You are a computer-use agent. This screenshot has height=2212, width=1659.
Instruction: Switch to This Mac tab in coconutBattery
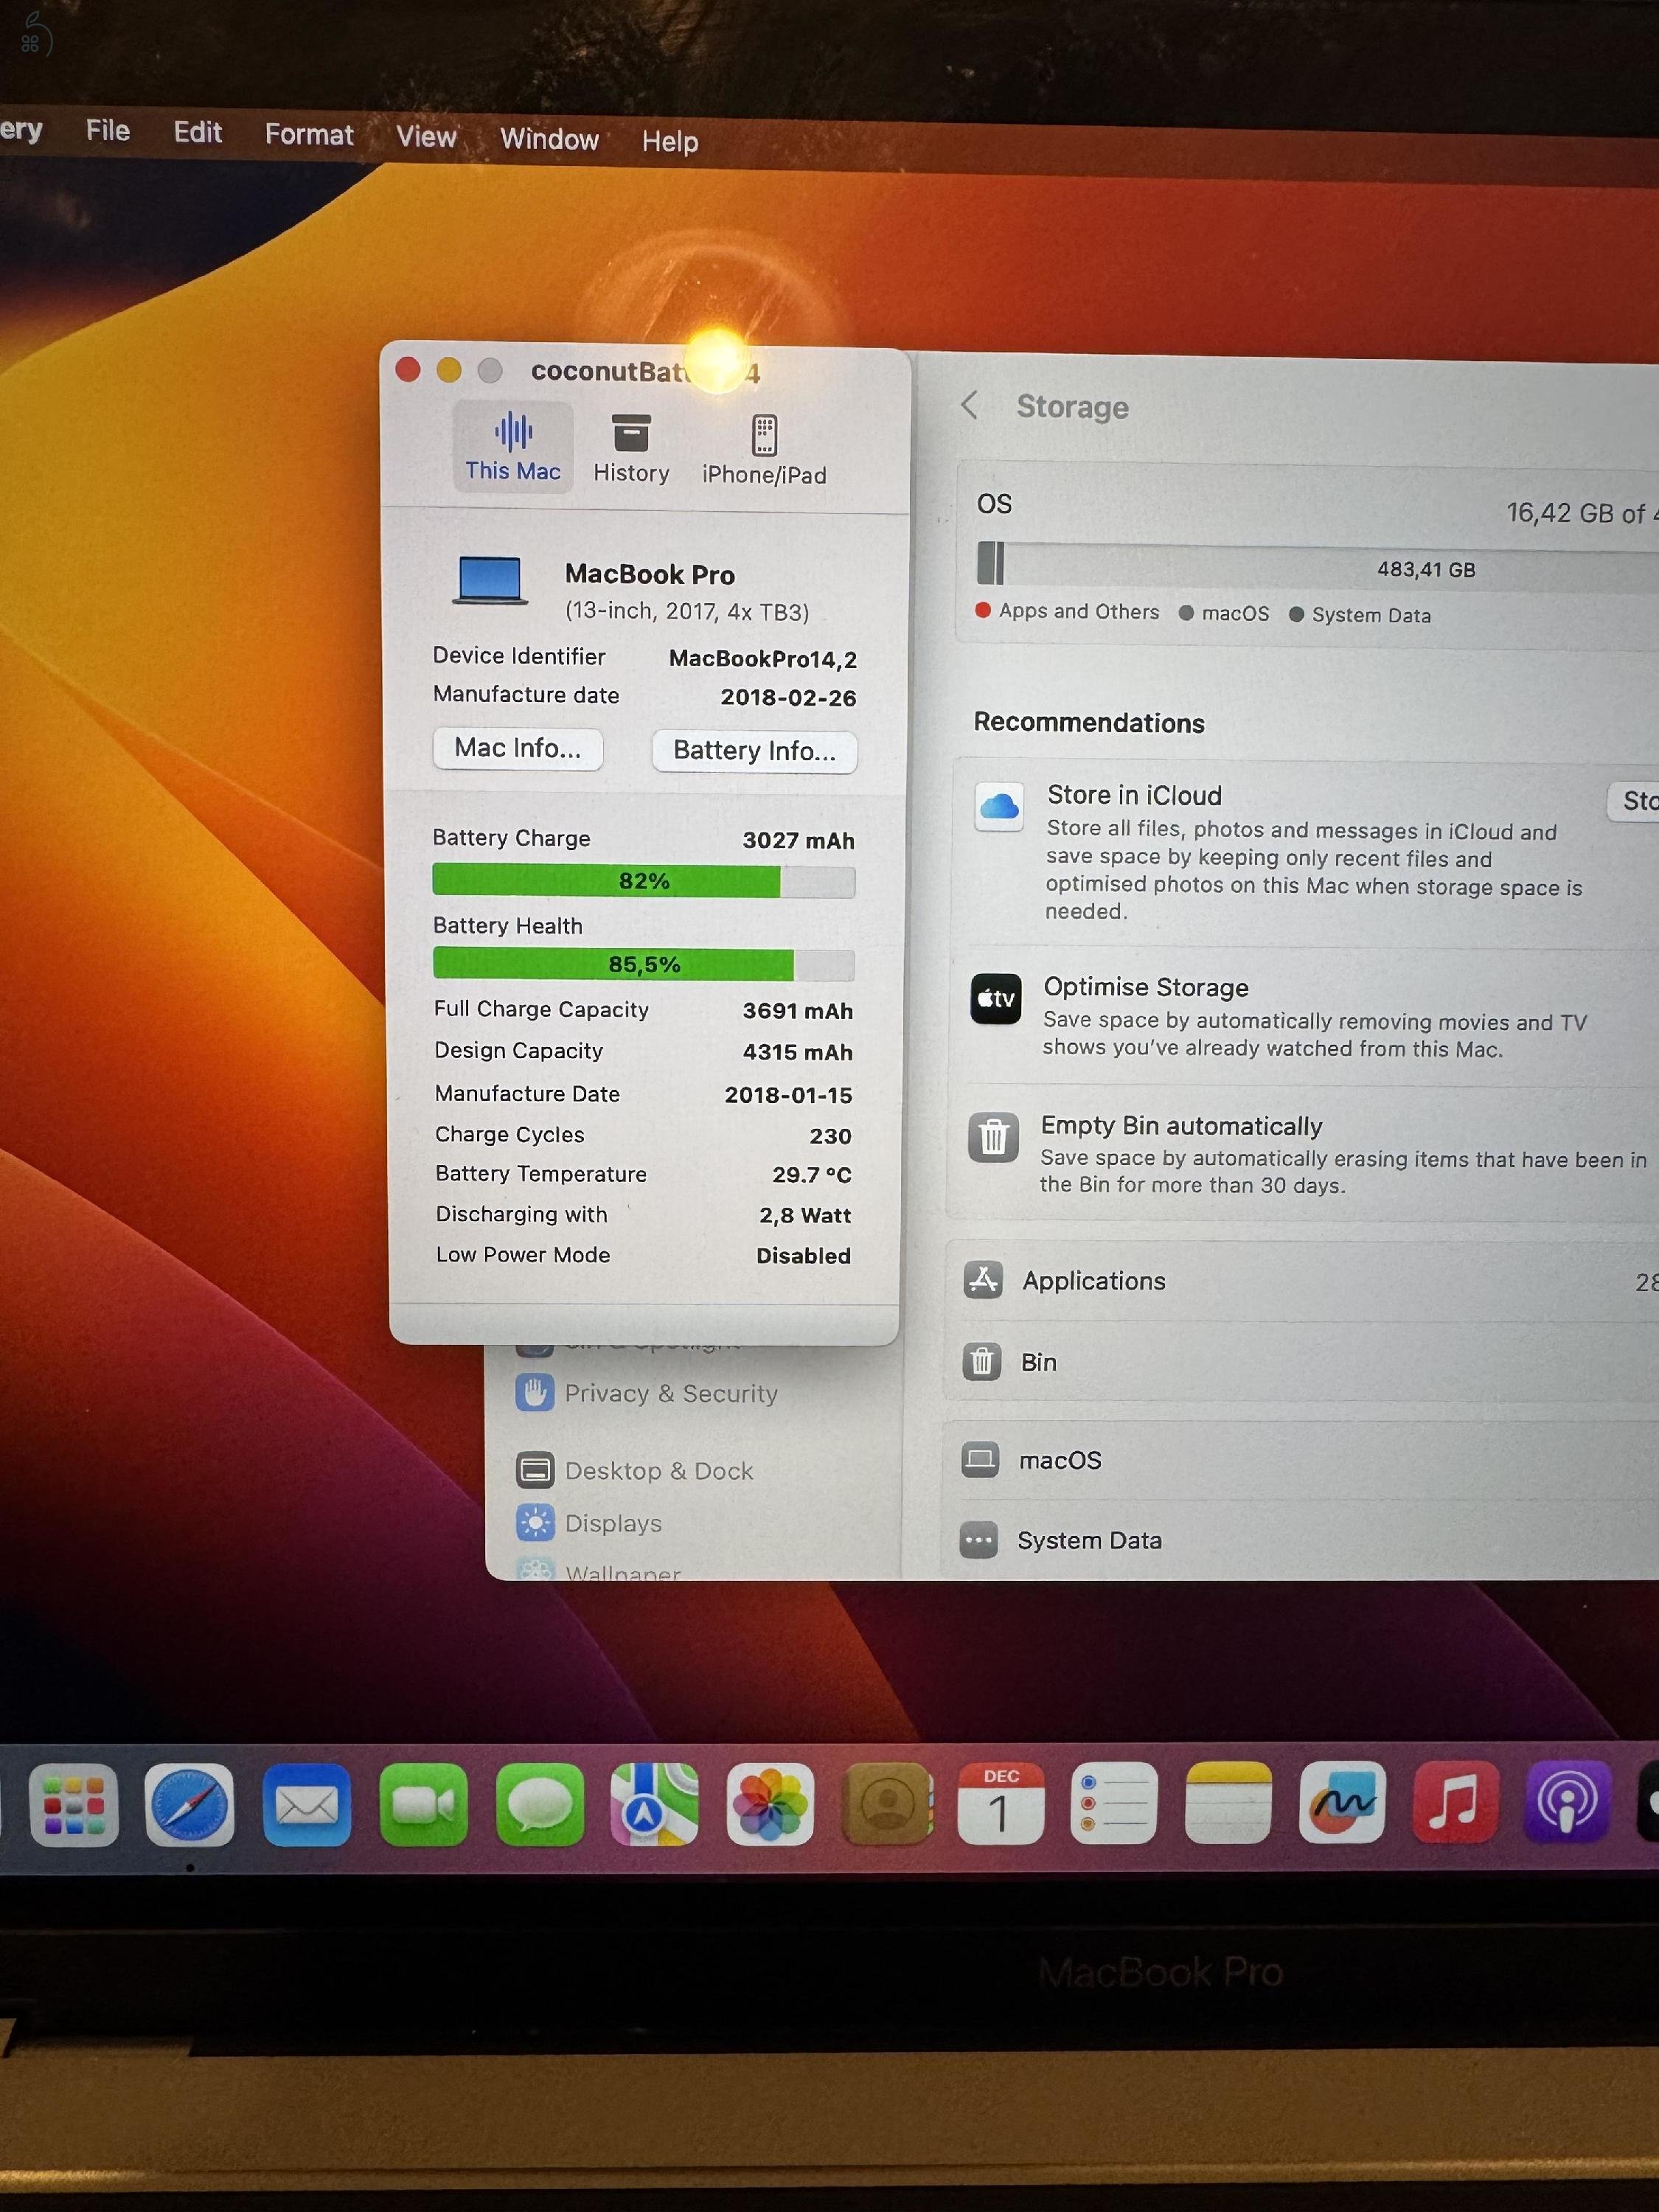[513, 447]
